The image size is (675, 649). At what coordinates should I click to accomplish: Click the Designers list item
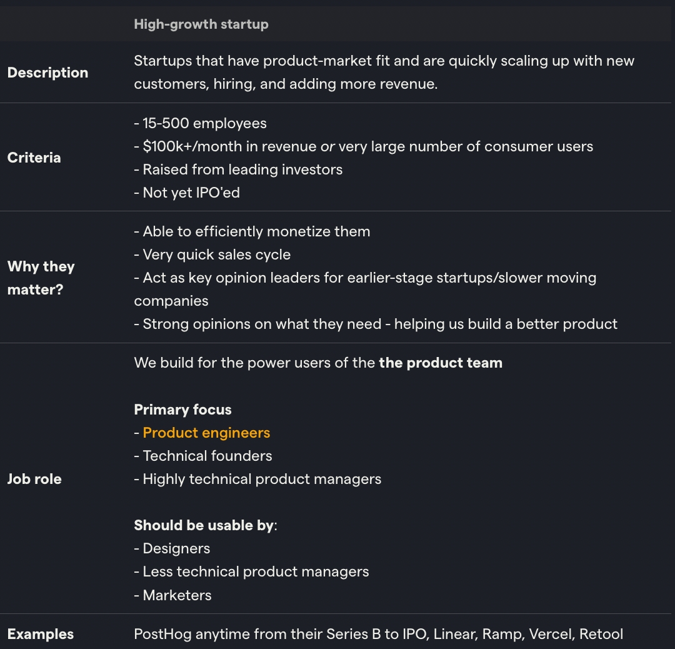(x=176, y=548)
